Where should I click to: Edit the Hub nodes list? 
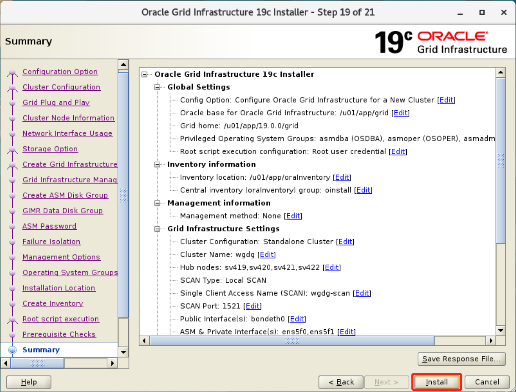coord(332,267)
